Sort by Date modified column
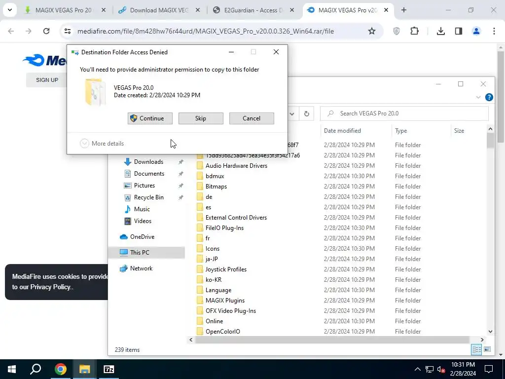The width and height of the screenshot is (505, 379). point(342,130)
